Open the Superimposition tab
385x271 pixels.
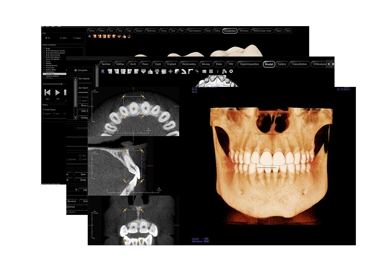coord(249,64)
